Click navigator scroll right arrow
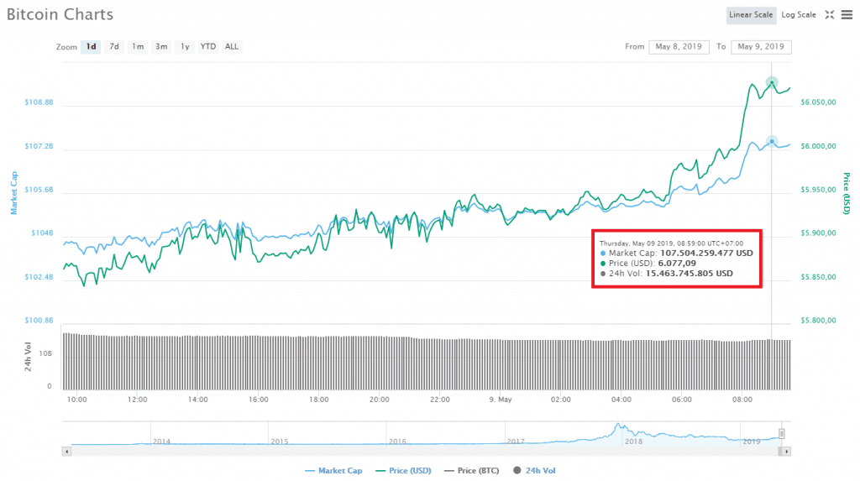Image resolution: width=860 pixels, height=481 pixels. click(786, 452)
